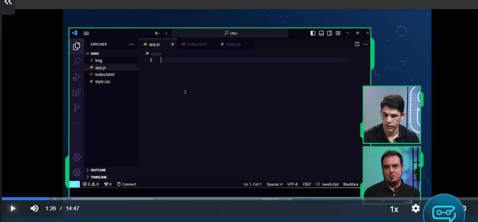The image size is (478, 222).
Task: Open the hamburger application menu
Action: pos(86,33)
